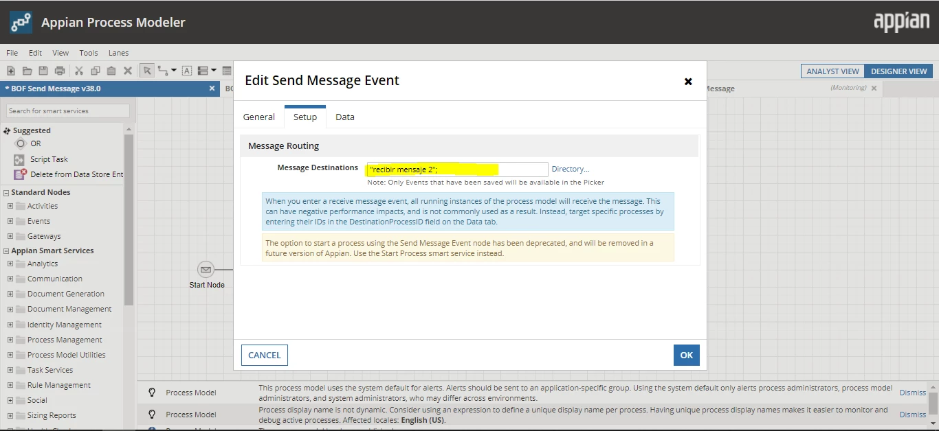
Task: Click the swimlane toolbar icon
Action: 203,71
